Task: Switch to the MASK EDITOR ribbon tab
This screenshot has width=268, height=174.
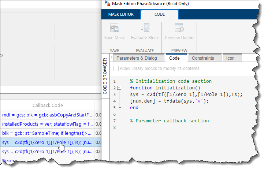Action: click(121, 15)
